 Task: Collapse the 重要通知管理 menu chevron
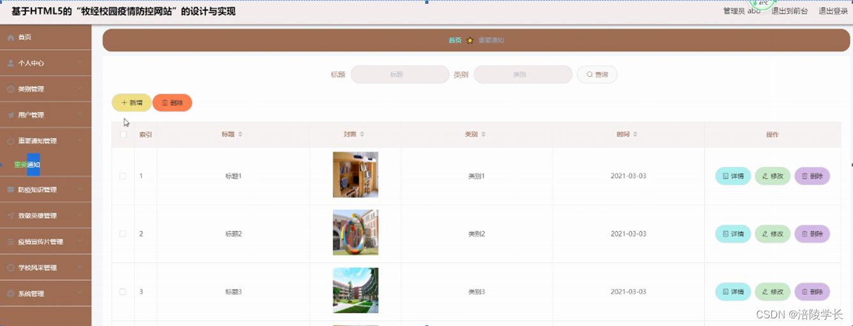click(x=80, y=141)
